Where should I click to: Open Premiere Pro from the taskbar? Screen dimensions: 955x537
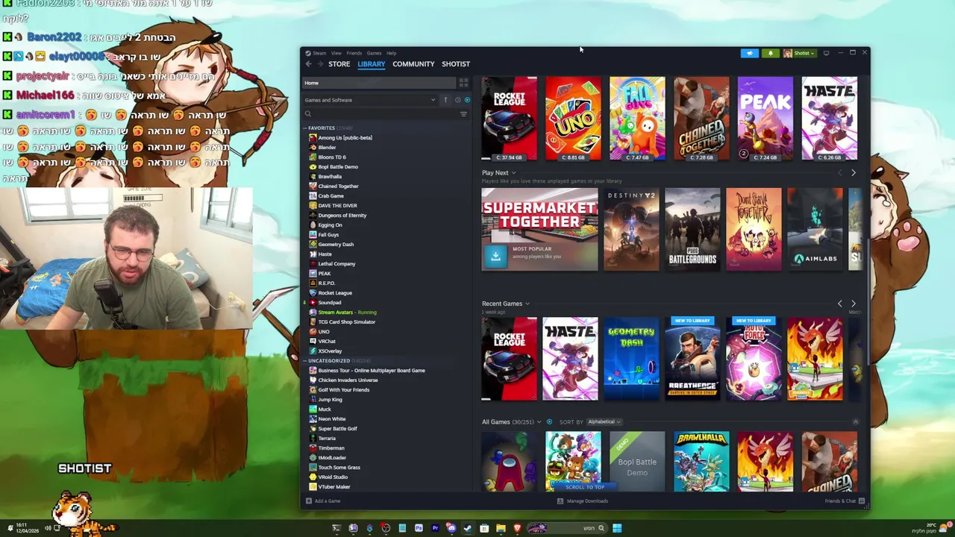click(435, 528)
